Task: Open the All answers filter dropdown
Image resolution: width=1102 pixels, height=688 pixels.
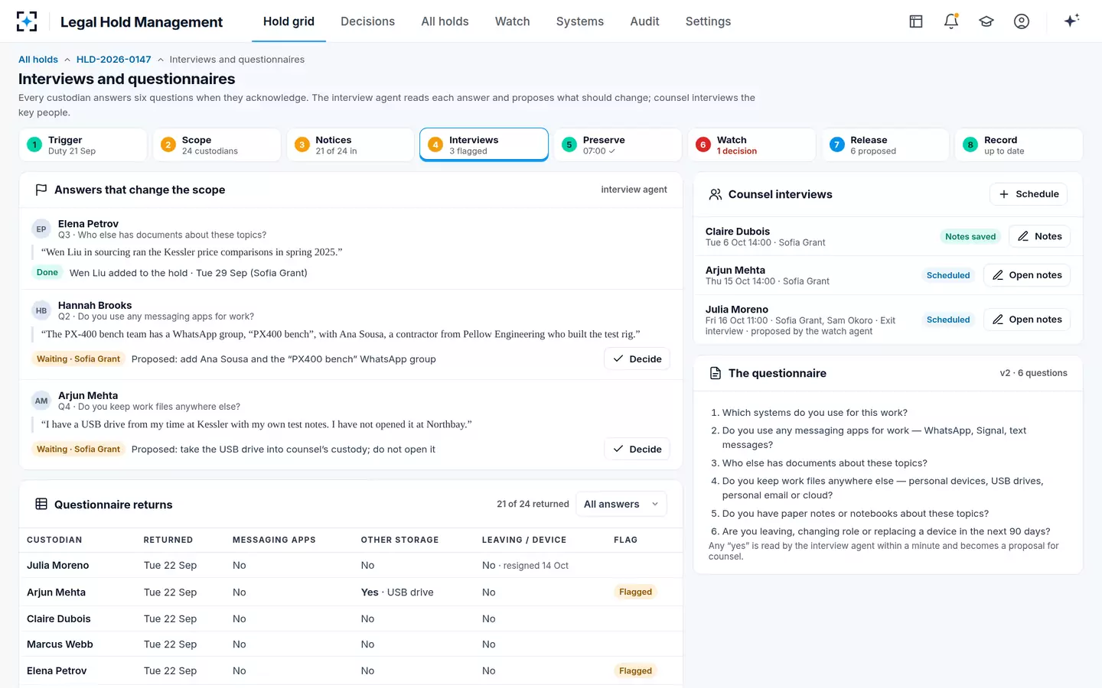Action: pos(621,504)
